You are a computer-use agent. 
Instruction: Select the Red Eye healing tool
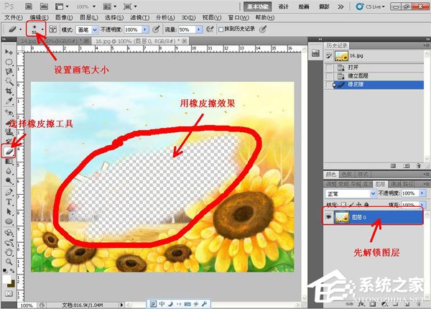coord(9,112)
